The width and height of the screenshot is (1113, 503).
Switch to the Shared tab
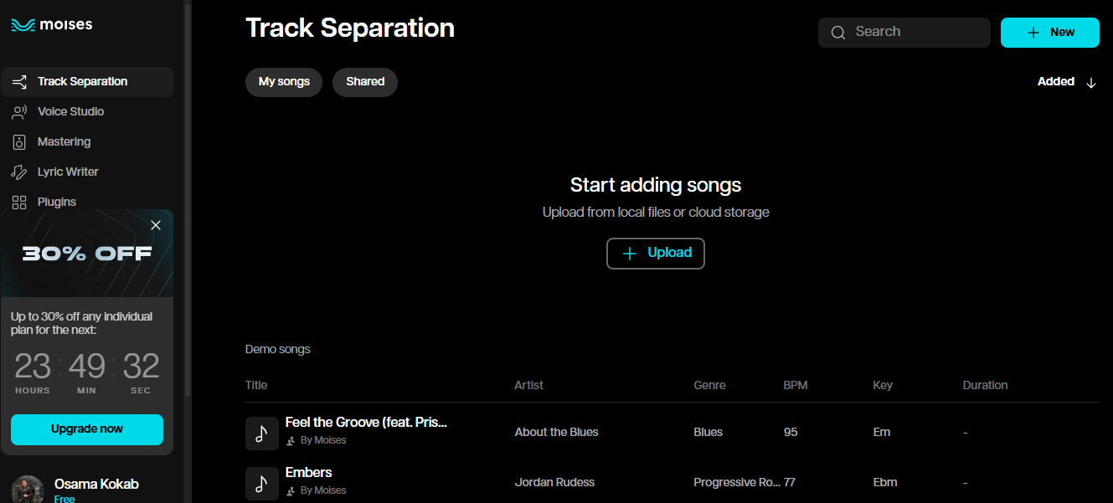tap(364, 82)
